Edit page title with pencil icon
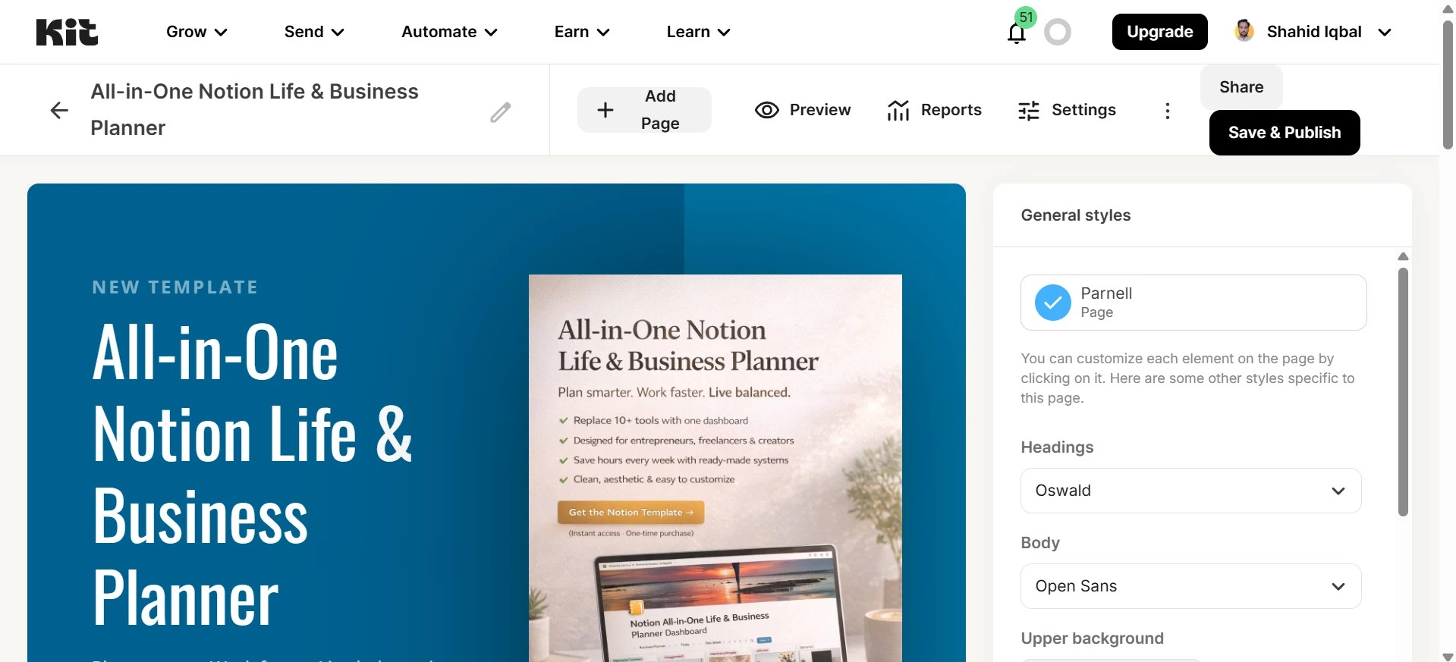 (501, 112)
